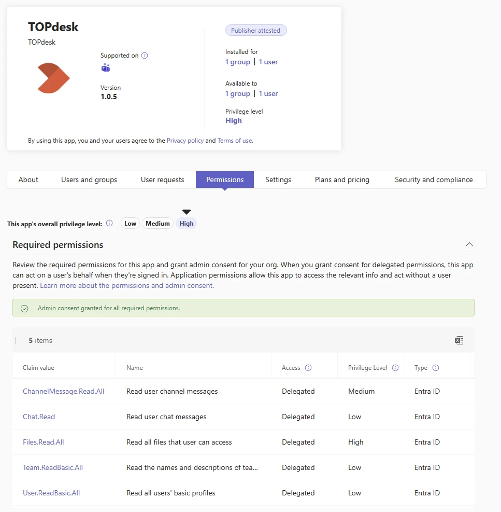Collapse the Required permissions section
The image size is (501, 512).
pos(469,244)
